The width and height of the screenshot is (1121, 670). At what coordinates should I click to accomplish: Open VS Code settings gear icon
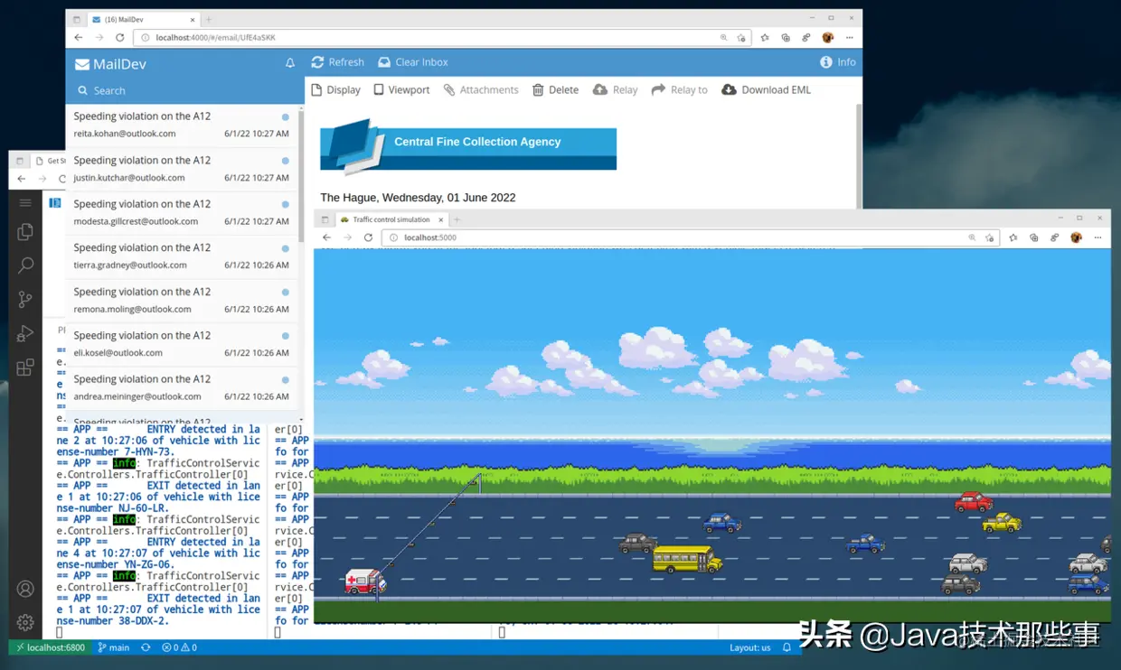coord(24,622)
